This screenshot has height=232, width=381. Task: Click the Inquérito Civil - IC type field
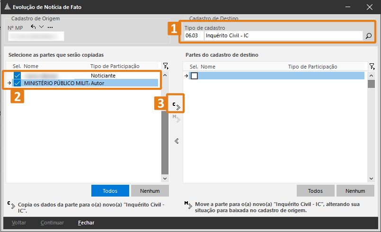click(x=284, y=35)
